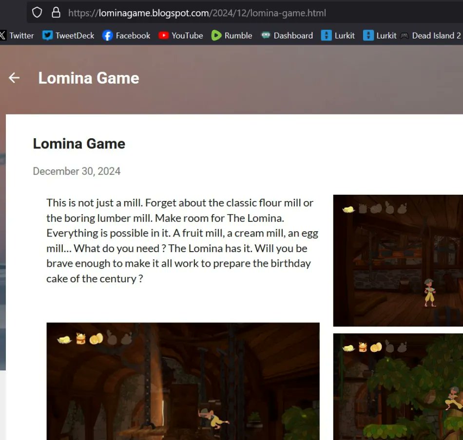The height and width of the screenshot is (440, 463).
Task: Open the TweetDeck bookmark
Action: point(68,36)
